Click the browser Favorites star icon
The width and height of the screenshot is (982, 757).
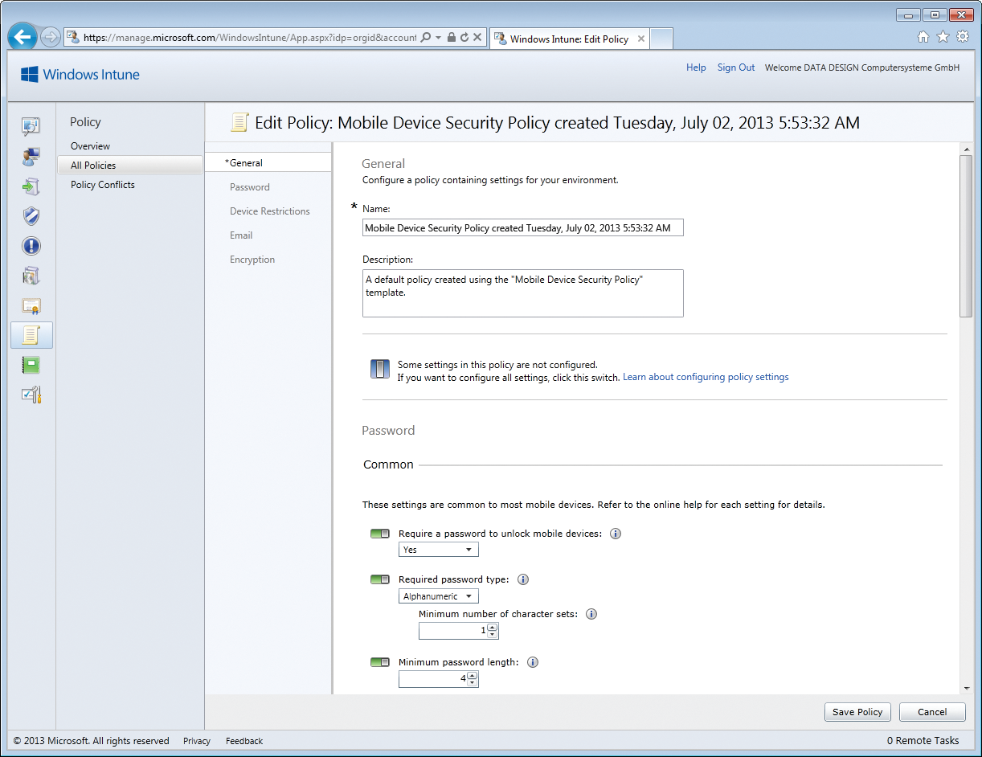(x=943, y=37)
